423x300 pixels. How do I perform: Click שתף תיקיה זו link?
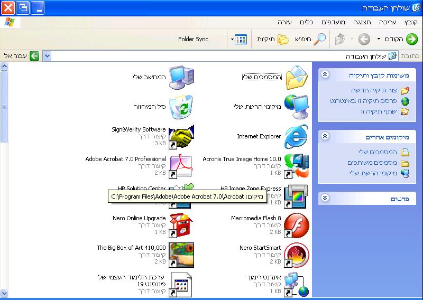coord(379,111)
